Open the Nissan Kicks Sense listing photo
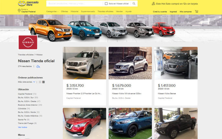 click(x=176, y=63)
